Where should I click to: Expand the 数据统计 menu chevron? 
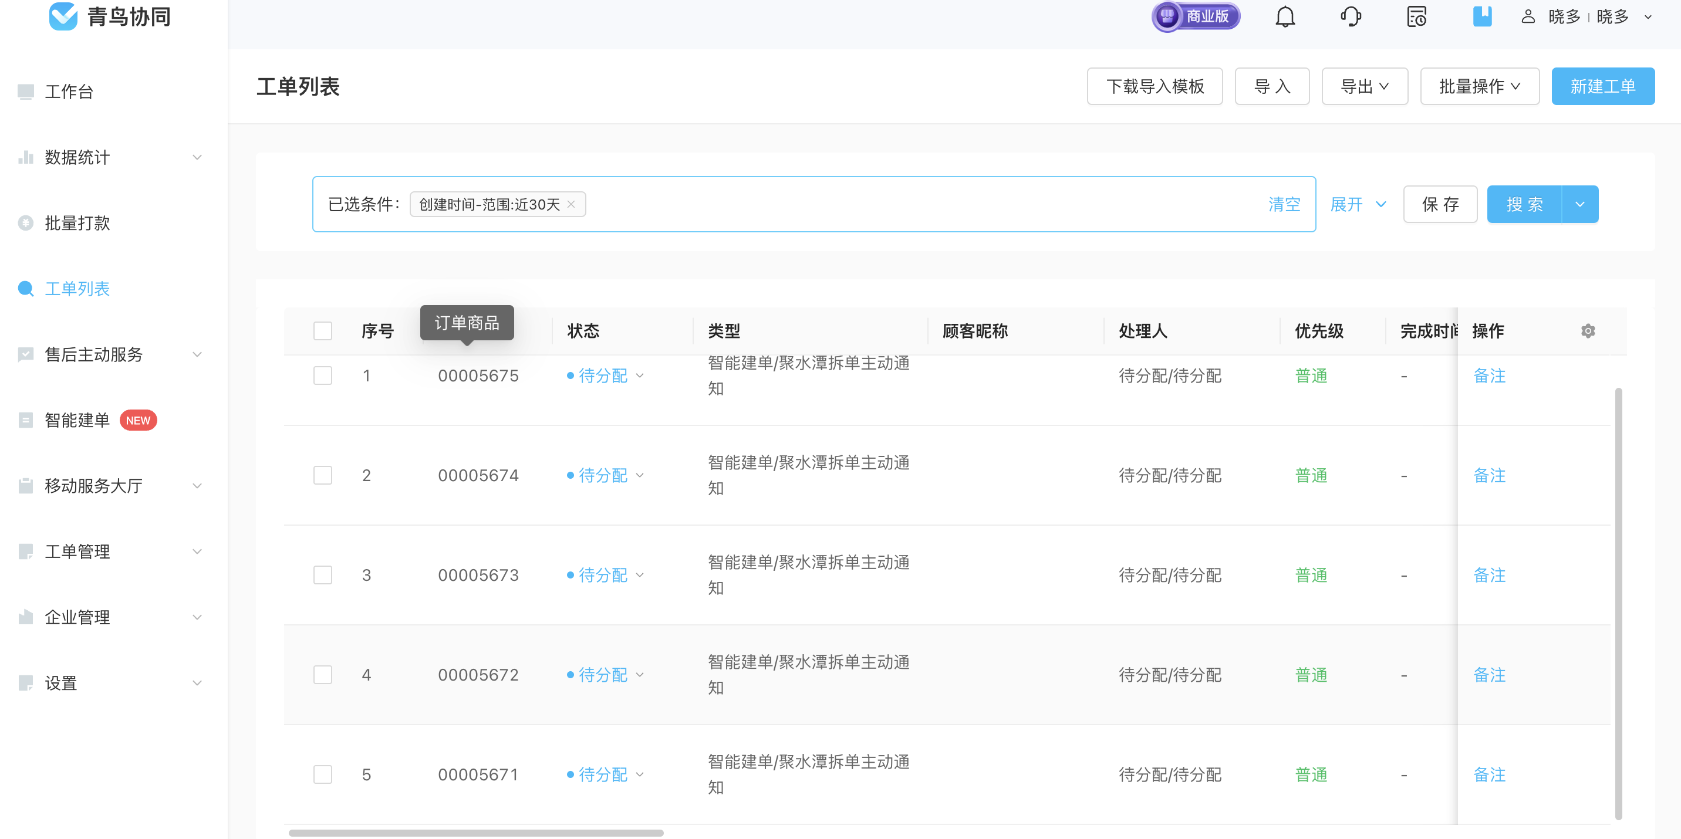(x=197, y=157)
